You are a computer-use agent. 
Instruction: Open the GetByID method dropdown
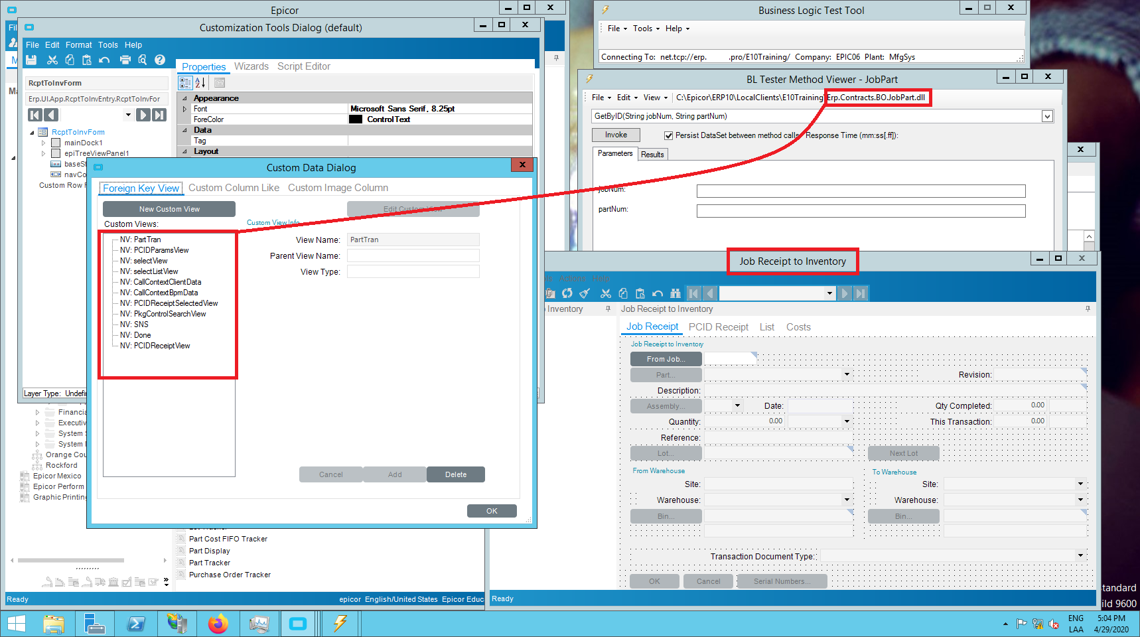pos(1047,116)
